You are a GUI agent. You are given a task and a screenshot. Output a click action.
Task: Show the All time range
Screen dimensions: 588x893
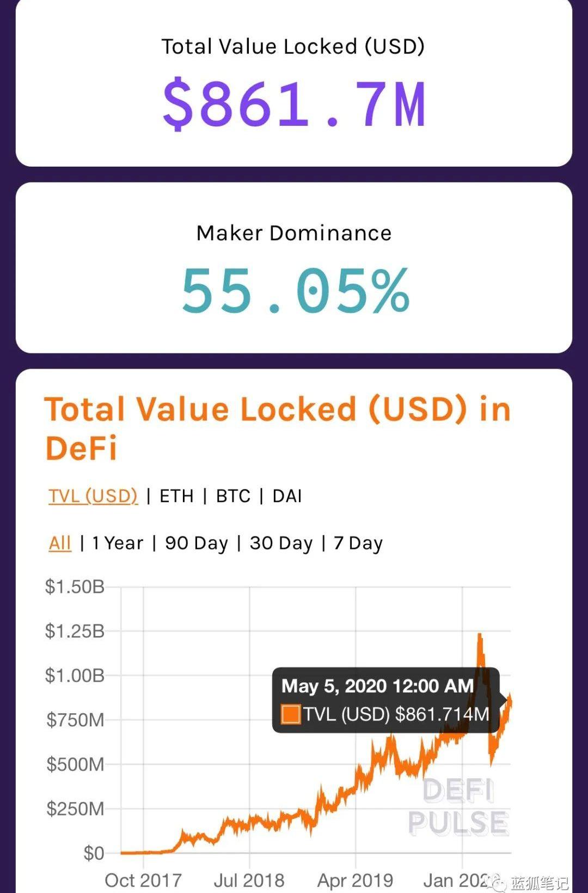tap(60, 543)
